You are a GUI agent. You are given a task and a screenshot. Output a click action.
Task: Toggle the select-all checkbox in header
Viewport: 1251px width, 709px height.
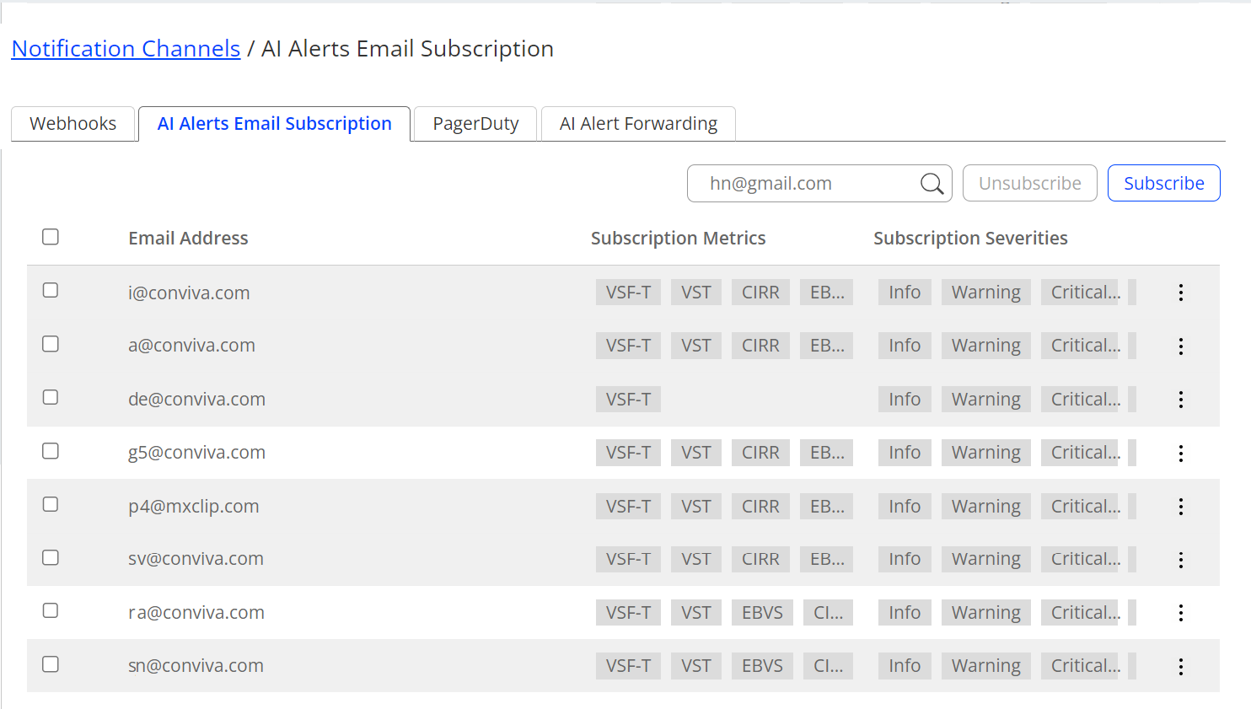click(x=51, y=237)
